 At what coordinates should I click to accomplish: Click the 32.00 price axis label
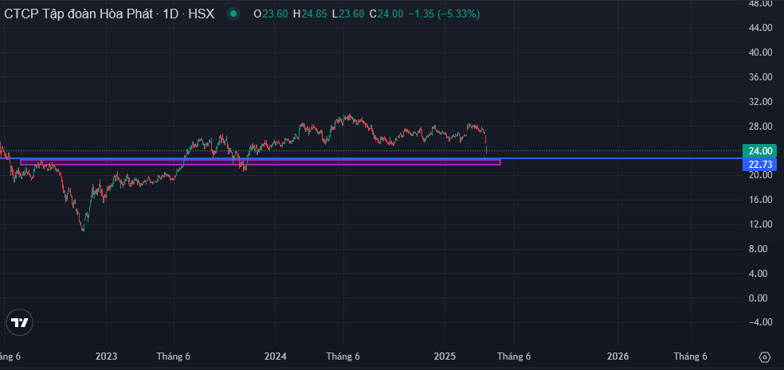point(761,101)
